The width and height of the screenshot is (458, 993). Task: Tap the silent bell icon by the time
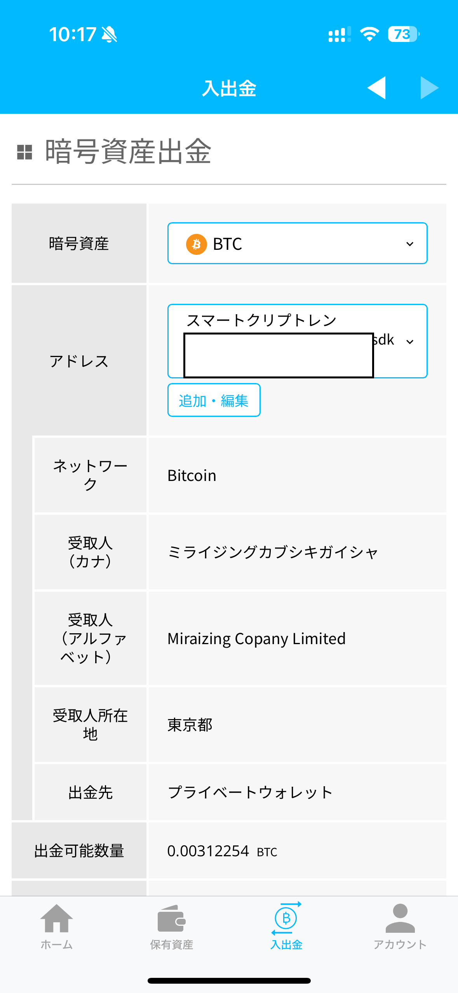[109, 35]
